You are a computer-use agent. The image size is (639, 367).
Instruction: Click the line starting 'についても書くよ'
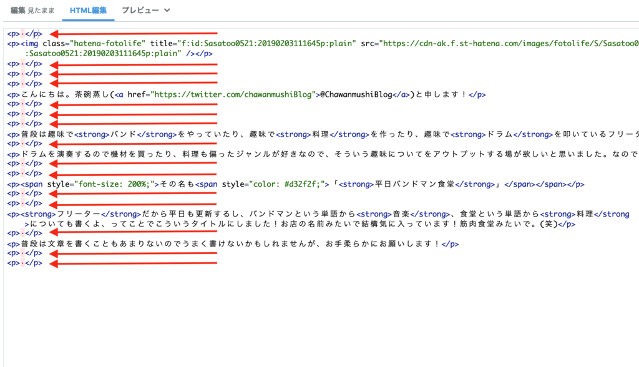point(300,224)
